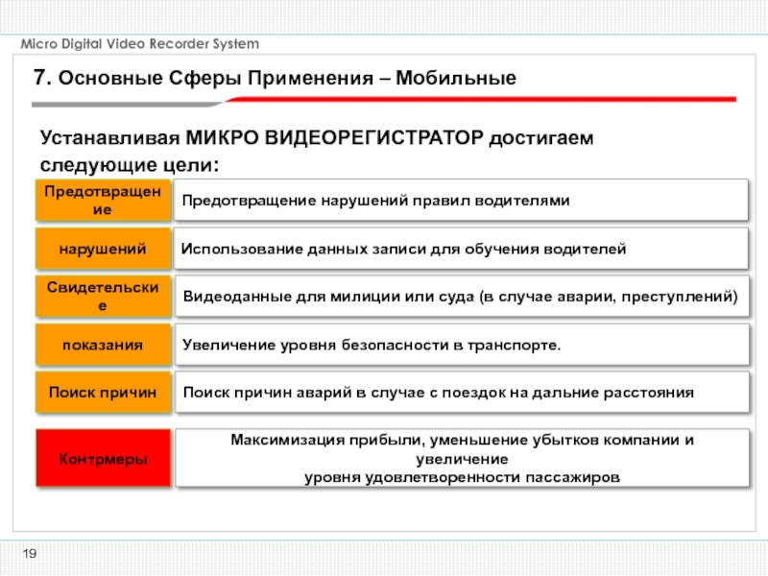This screenshot has width=768, height=576.
Task: Click the line 'уровня удовлетворенности пассажиров'
Action: [x=463, y=477]
